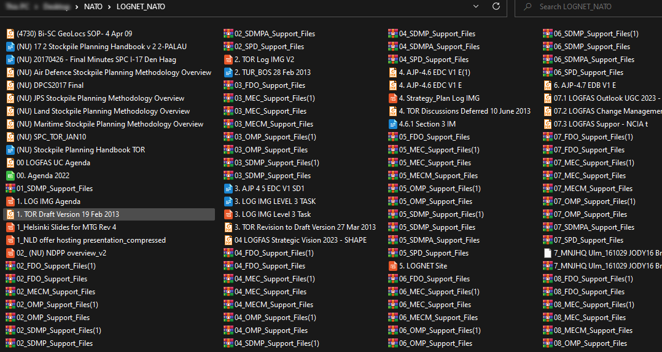Click the icon of 3. AJP 4 5 EDC V1 SD1

pos(228,189)
